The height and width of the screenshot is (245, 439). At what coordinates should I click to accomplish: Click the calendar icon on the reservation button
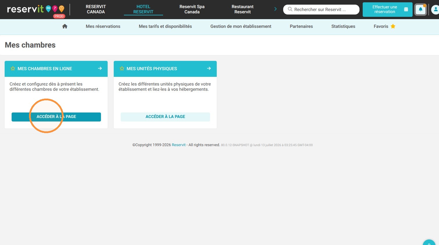[x=406, y=9]
